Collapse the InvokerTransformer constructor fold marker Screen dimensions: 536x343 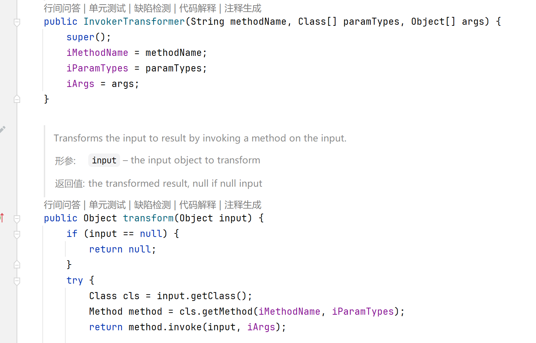click(x=17, y=22)
